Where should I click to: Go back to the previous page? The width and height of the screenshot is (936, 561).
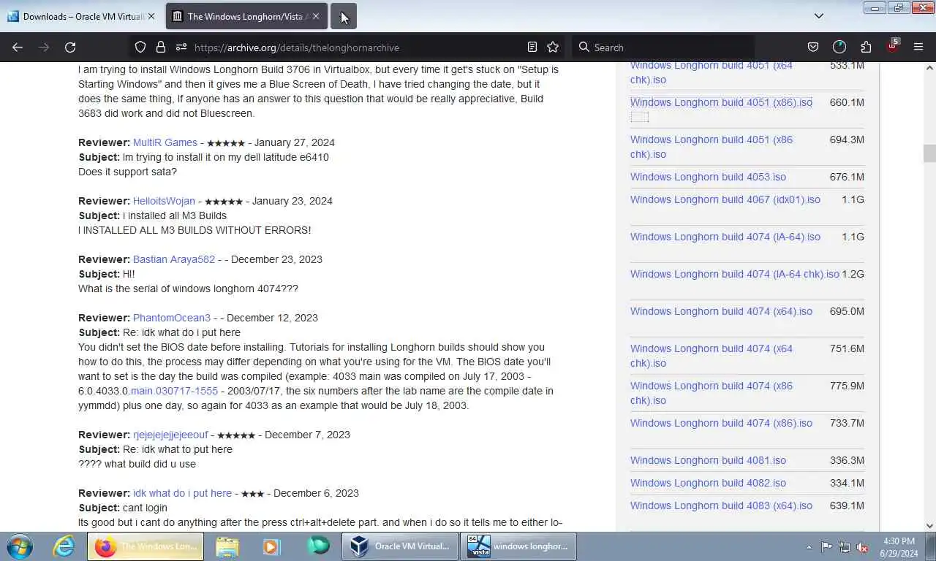click(18, 47)
